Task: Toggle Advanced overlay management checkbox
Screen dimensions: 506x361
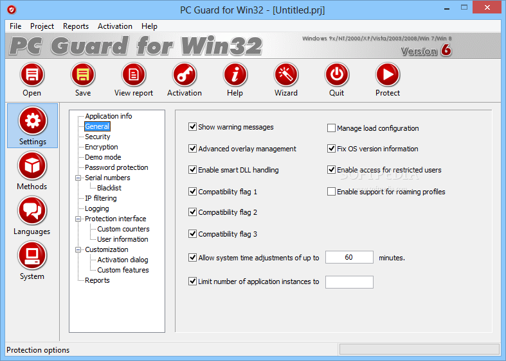Action: [193, 148]
